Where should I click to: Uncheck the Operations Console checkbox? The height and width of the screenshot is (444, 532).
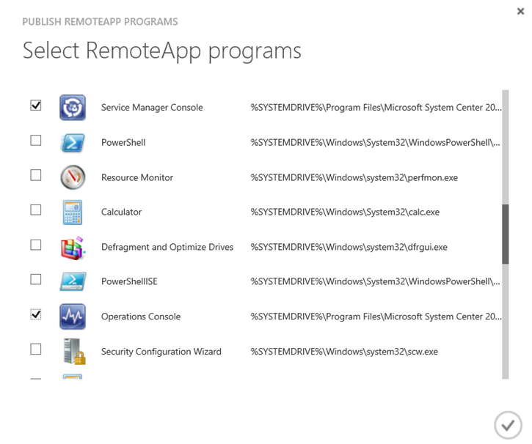(36, 314)
